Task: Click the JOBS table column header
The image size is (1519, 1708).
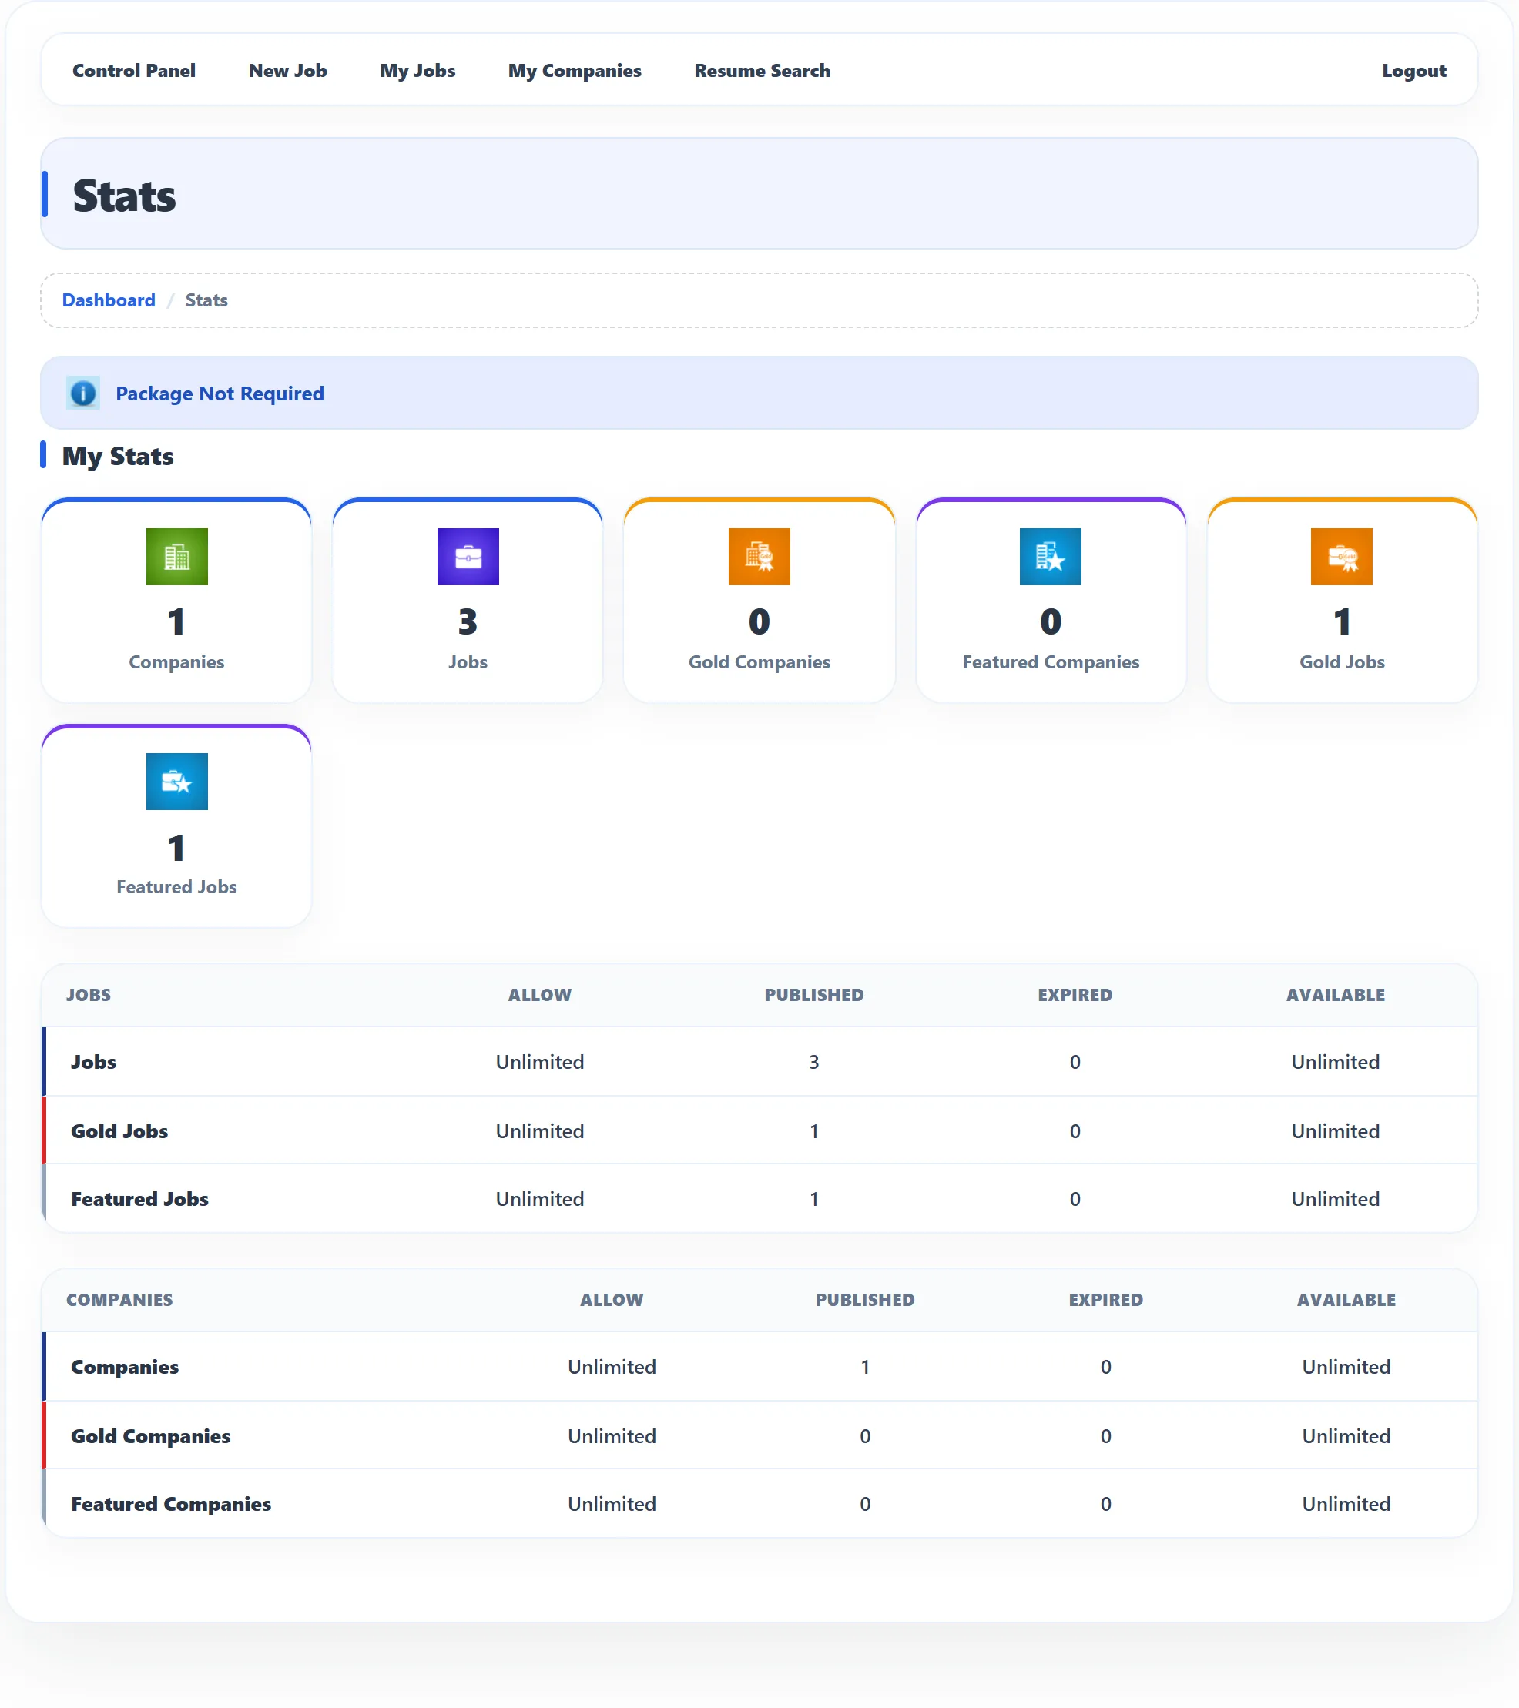Action: [x=89, y=994]
